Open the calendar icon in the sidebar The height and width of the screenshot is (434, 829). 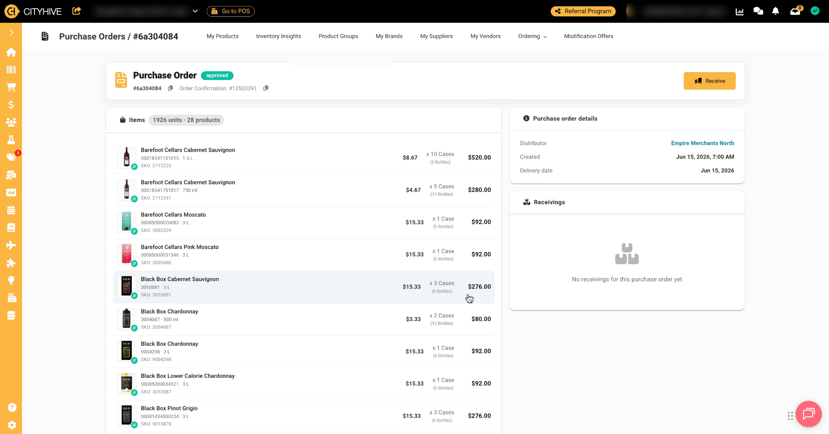[11, 210]
